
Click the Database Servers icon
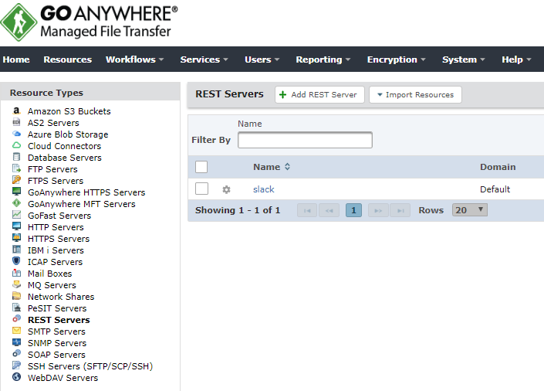pyautogui.click(x=16, y=157)
